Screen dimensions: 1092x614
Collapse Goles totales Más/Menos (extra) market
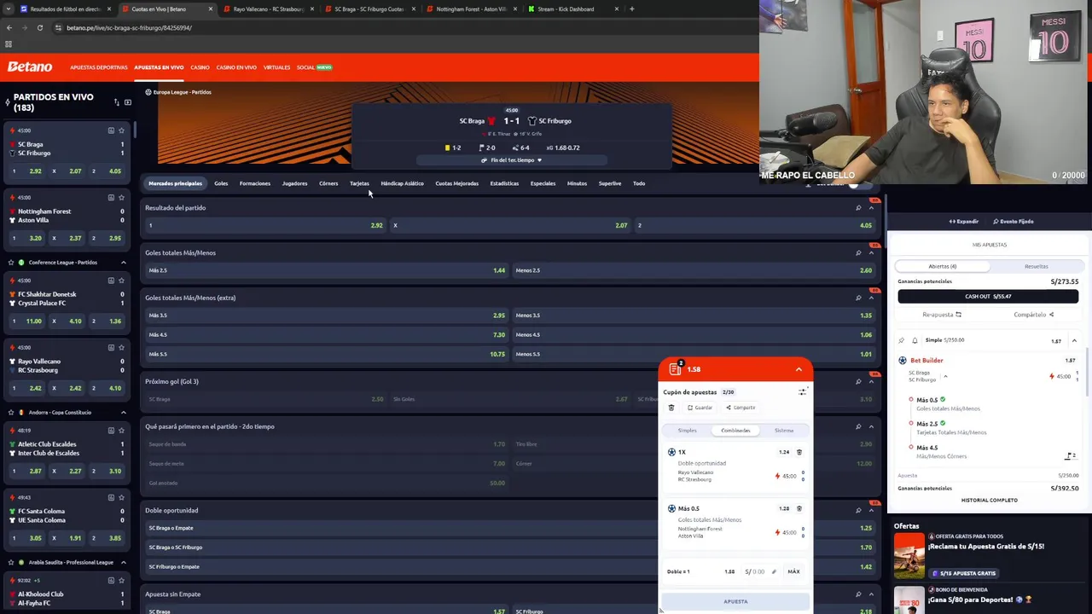tap(871, 298)
